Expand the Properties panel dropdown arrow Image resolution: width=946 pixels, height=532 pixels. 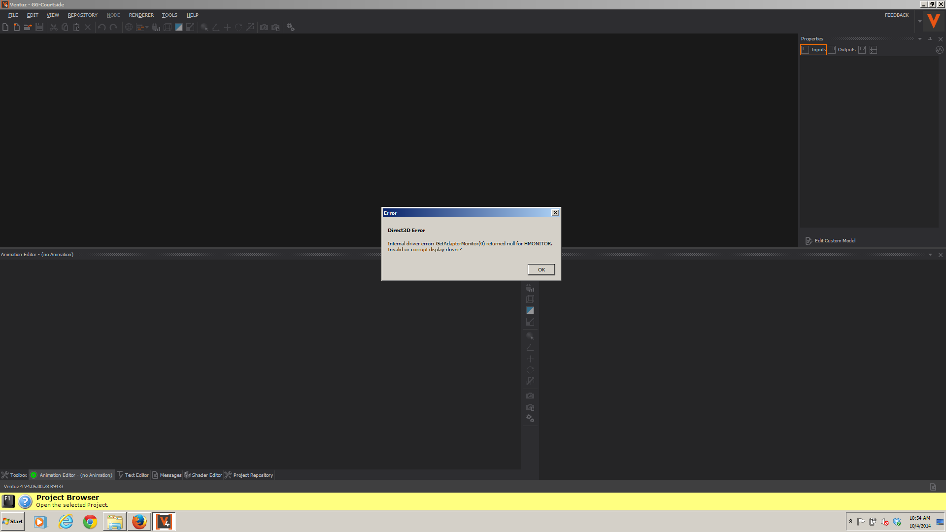pos(919,39)
